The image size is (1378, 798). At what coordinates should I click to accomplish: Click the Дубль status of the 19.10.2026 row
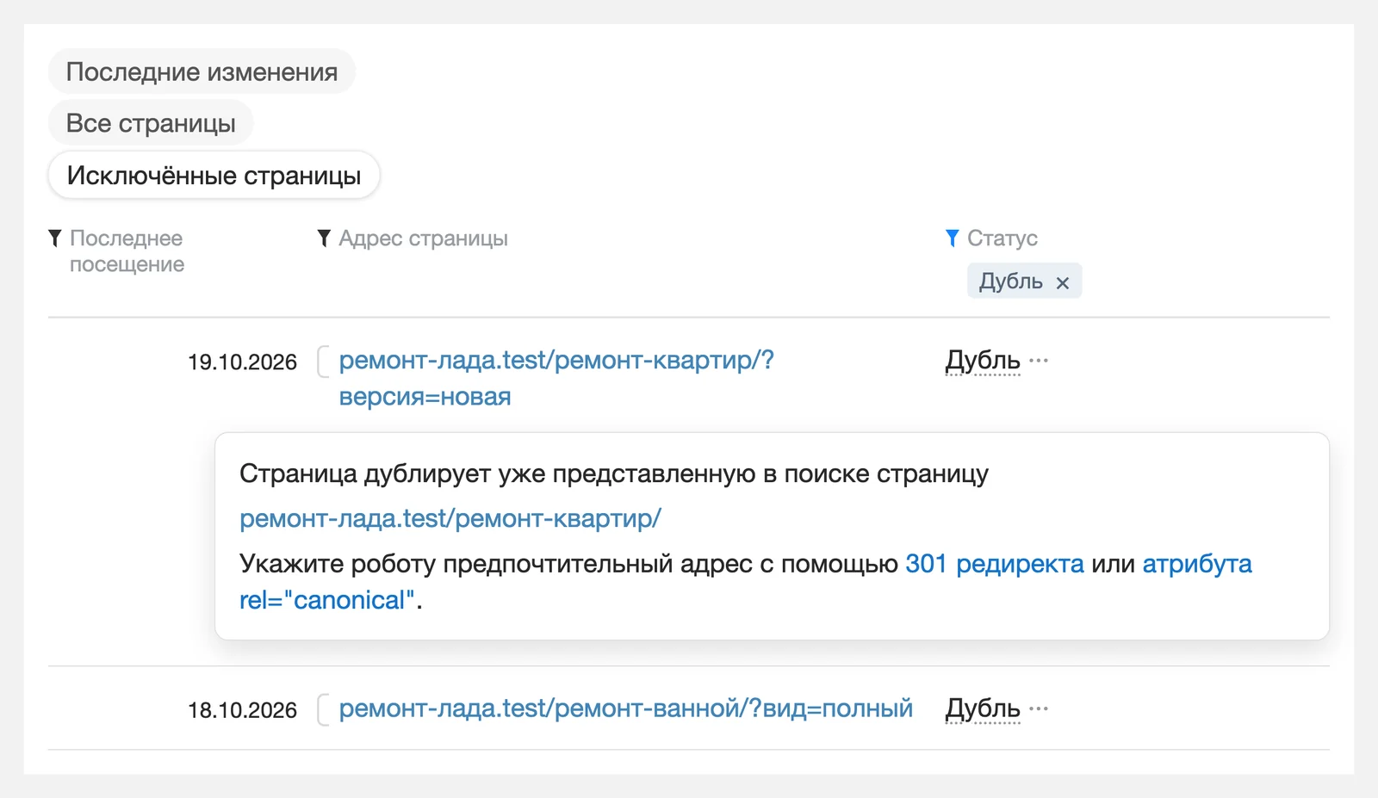[983, 361]
